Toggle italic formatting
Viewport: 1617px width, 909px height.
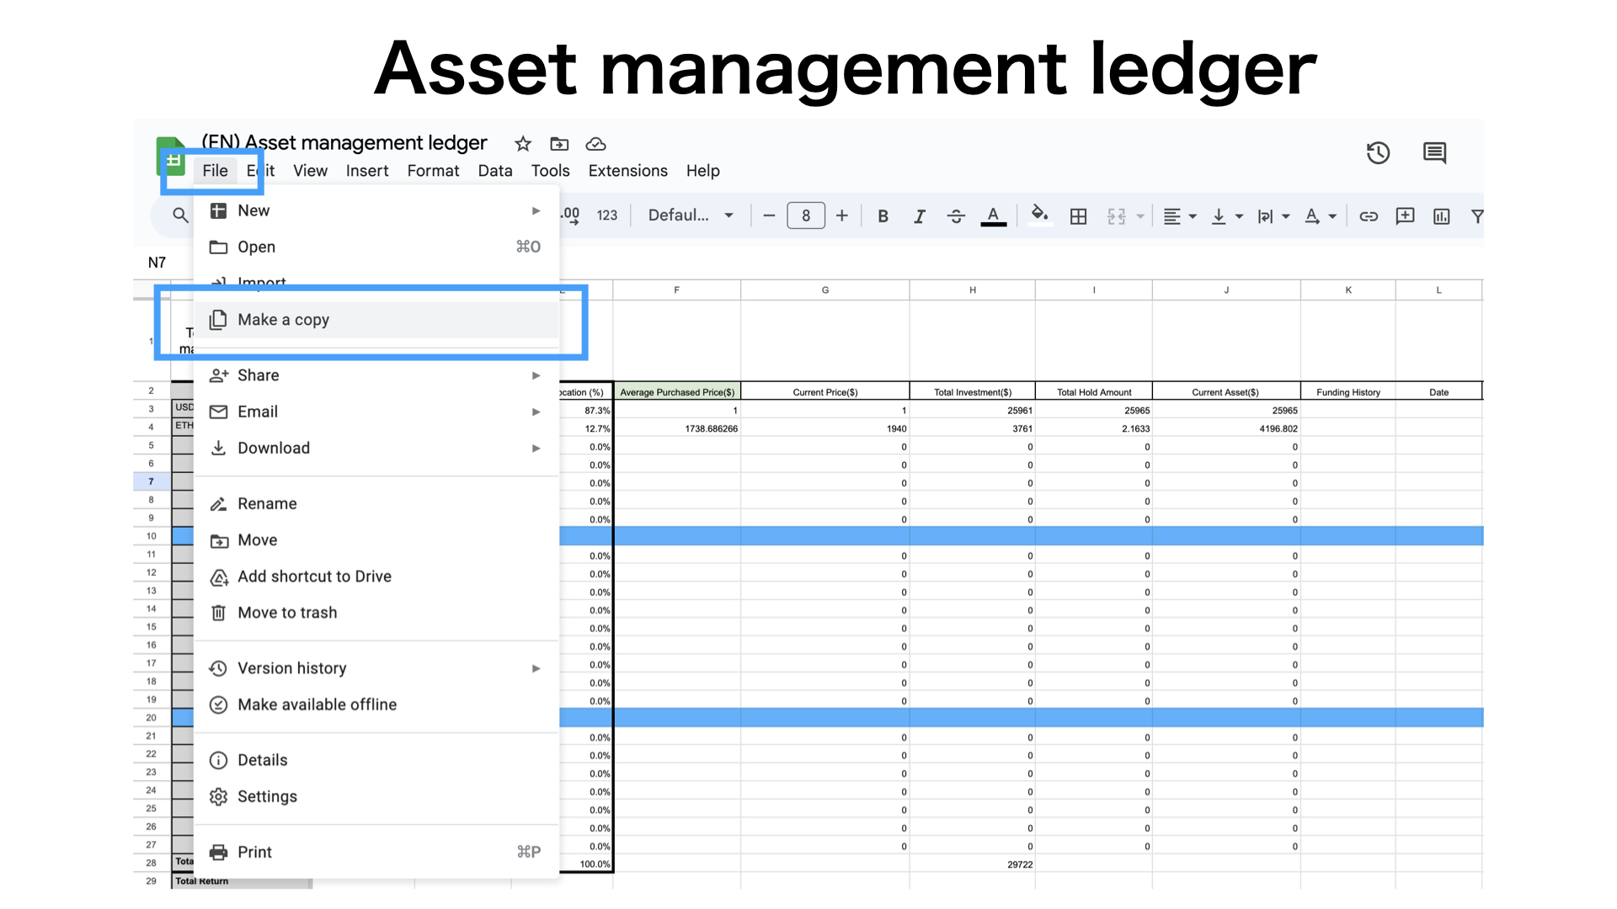[920, 216]
